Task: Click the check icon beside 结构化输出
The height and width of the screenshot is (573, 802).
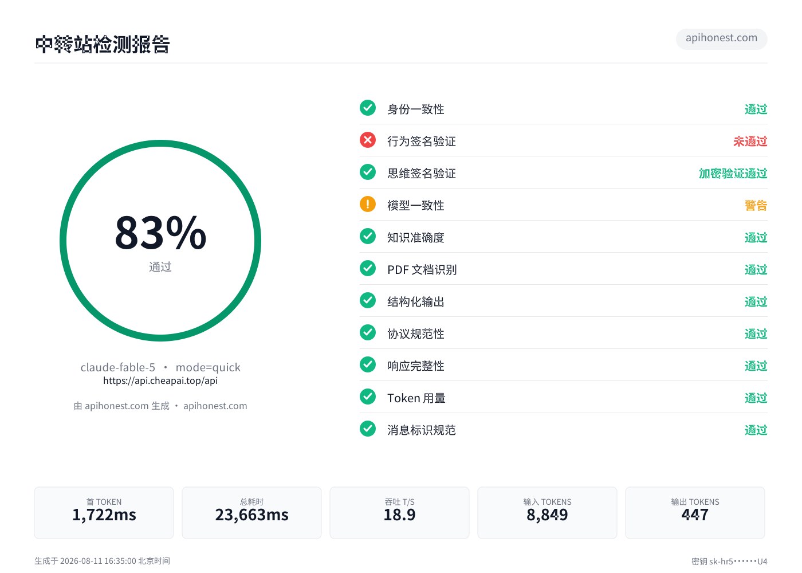Action: pos(368,300)
